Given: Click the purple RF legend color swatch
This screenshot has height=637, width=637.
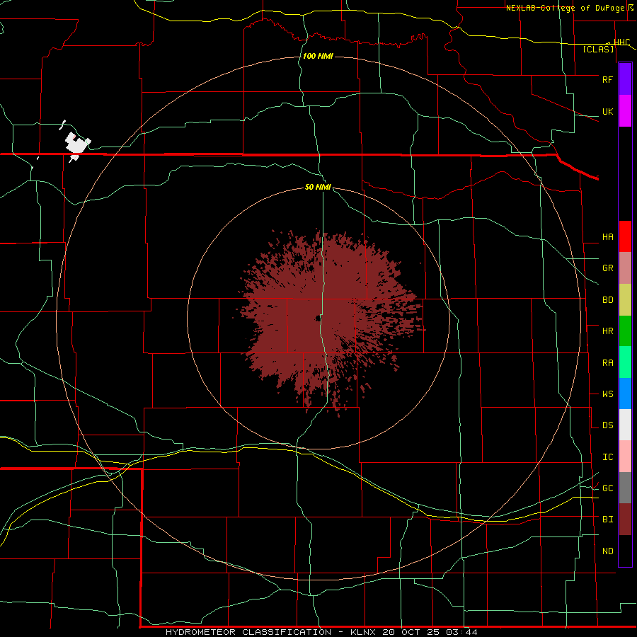Looking at the screenshot, I should click(625, 79).
